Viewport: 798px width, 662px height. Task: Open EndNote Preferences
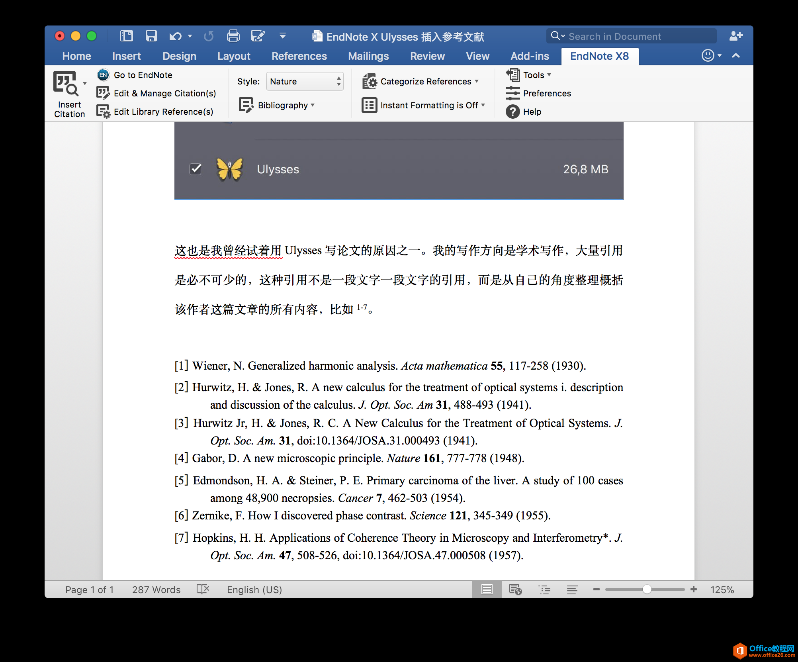(546, 93)
